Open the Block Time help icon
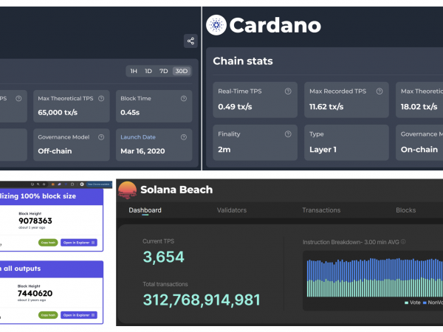Viewport: 443px width, 332px height. [x=184, y=98]
